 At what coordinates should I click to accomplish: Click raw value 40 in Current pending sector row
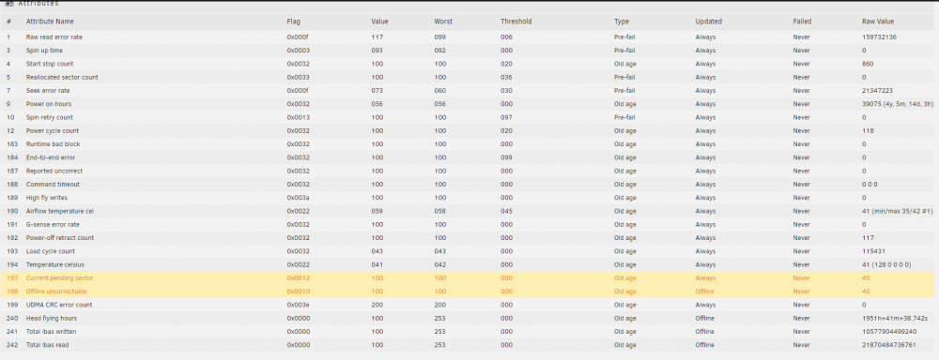866,278
